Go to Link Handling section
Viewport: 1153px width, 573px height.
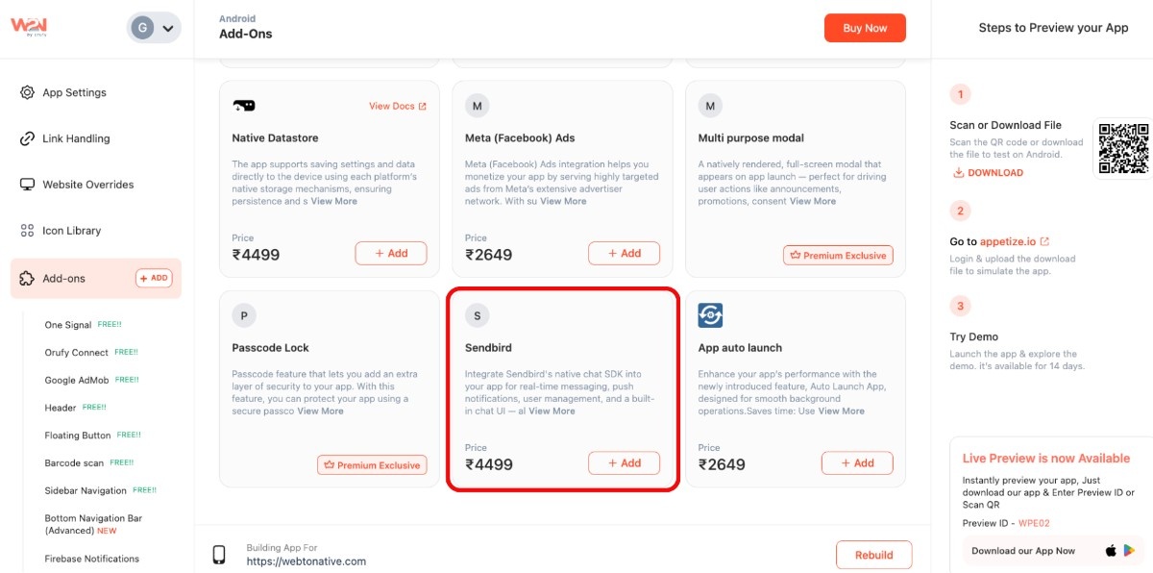76,138
